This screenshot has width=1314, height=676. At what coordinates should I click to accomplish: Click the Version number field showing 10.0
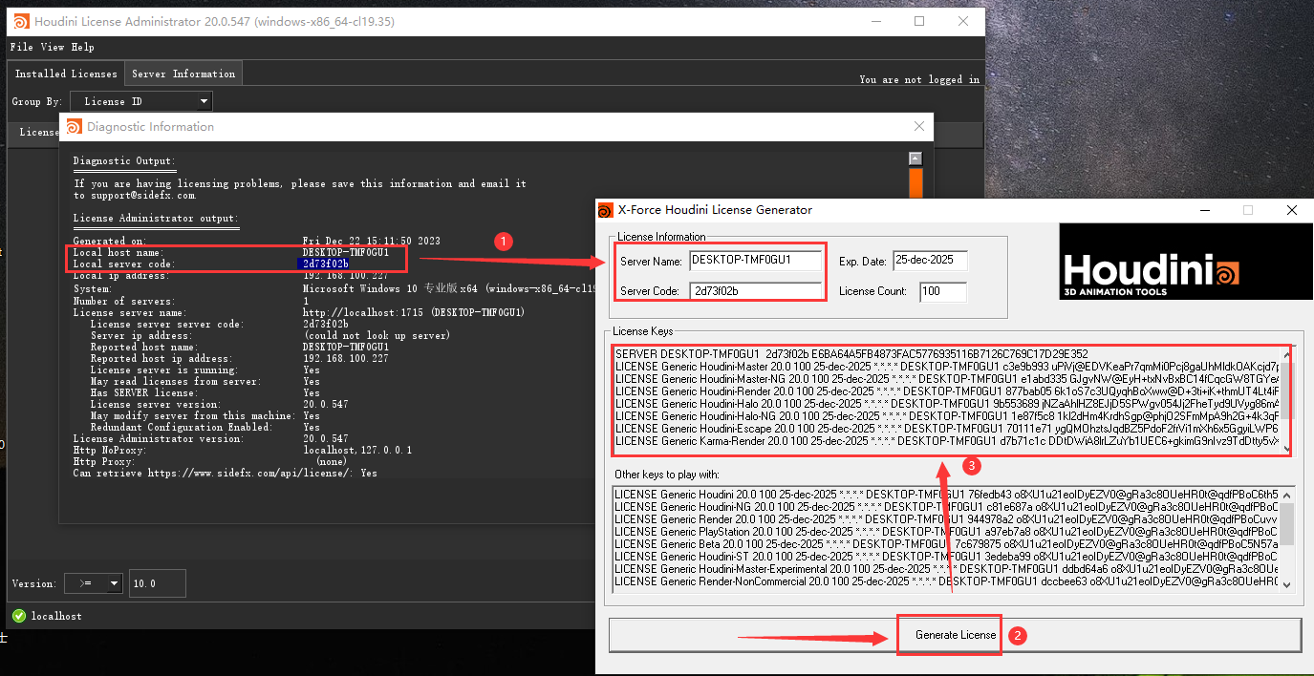(x=157, y=583)
